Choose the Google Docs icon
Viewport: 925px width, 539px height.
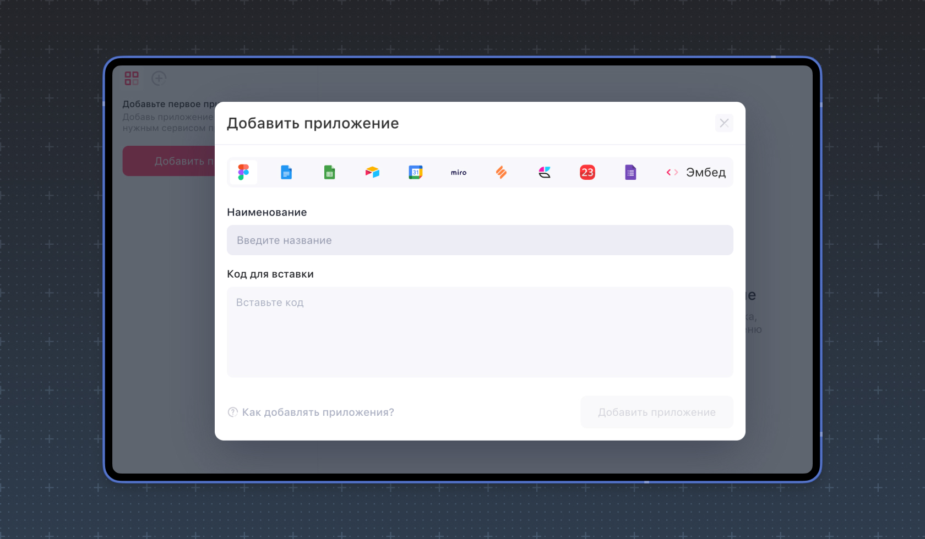(x=286, y=172)
